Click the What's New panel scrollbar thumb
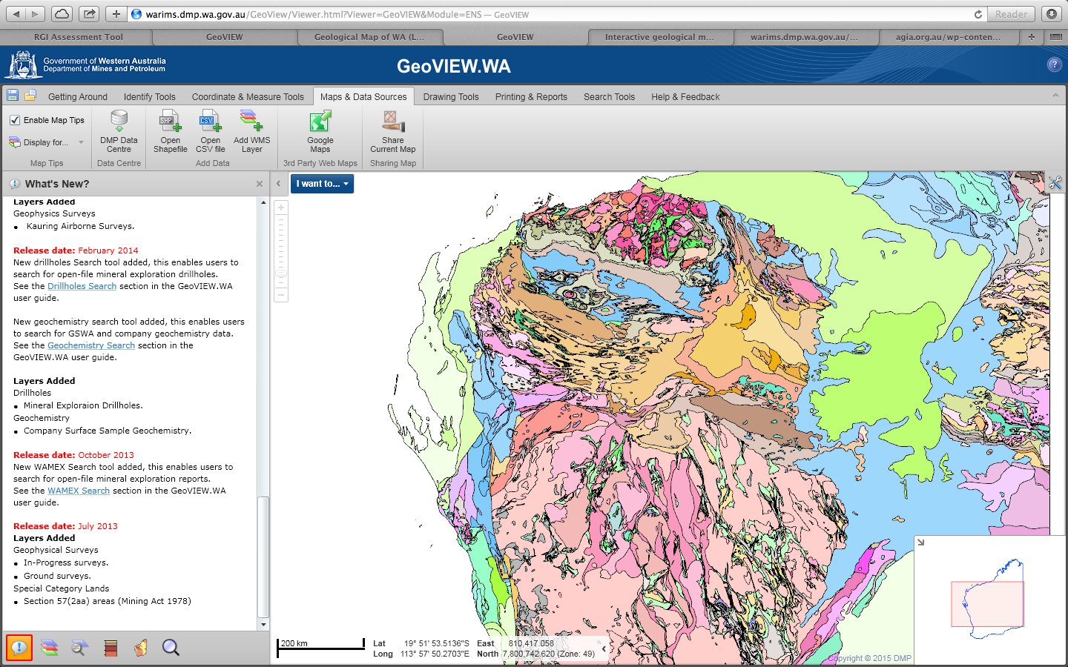 (x=263, y=557)
